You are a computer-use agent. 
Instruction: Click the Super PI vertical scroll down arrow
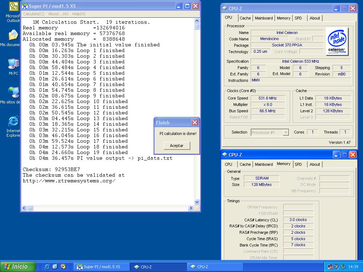tap(197, 202)
